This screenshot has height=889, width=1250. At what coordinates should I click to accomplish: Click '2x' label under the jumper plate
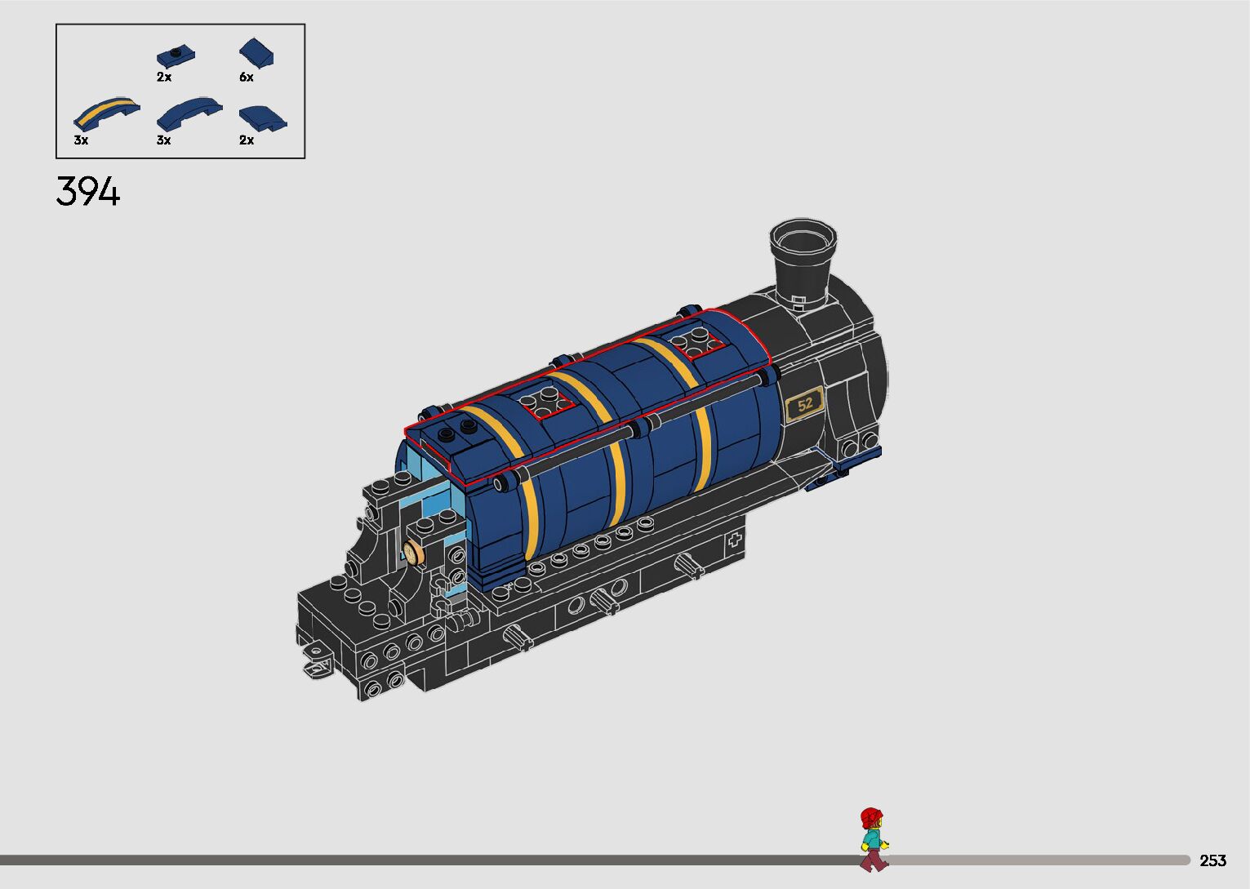pos(164,78)
